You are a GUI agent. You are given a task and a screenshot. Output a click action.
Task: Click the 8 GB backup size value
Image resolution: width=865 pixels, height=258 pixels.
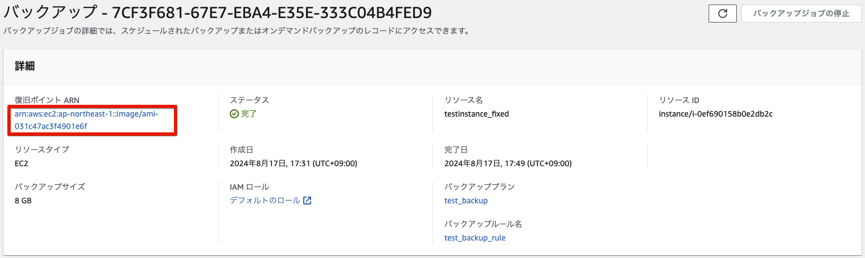tap(23, 201)
